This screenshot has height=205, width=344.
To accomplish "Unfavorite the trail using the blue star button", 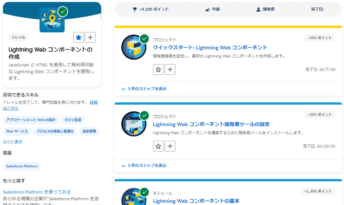I will coord(79,37).
